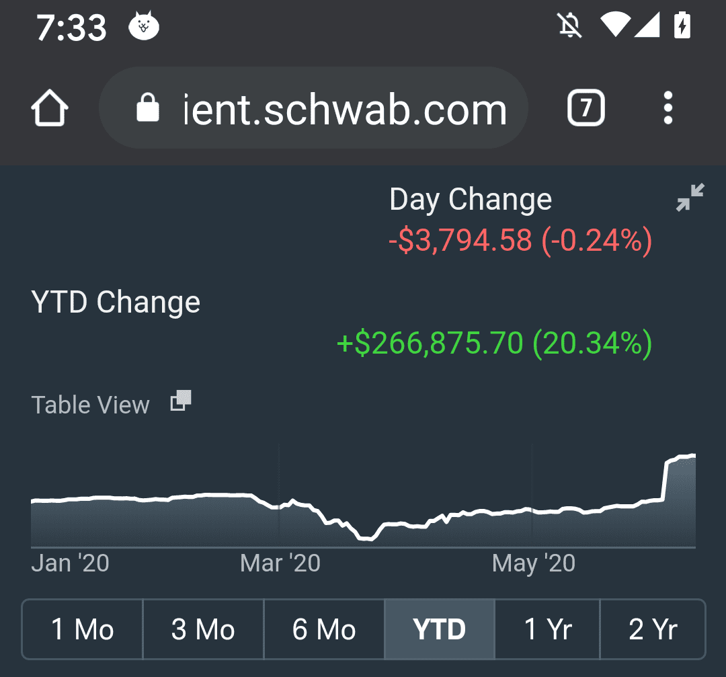The width and height of the screenshot is (726, 677).
Task: Tap the schwab.com address bar
Action: pyautogui.click(x=344, y=110)
